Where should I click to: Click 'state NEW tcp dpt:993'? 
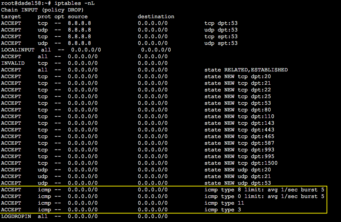pos(239,150)
